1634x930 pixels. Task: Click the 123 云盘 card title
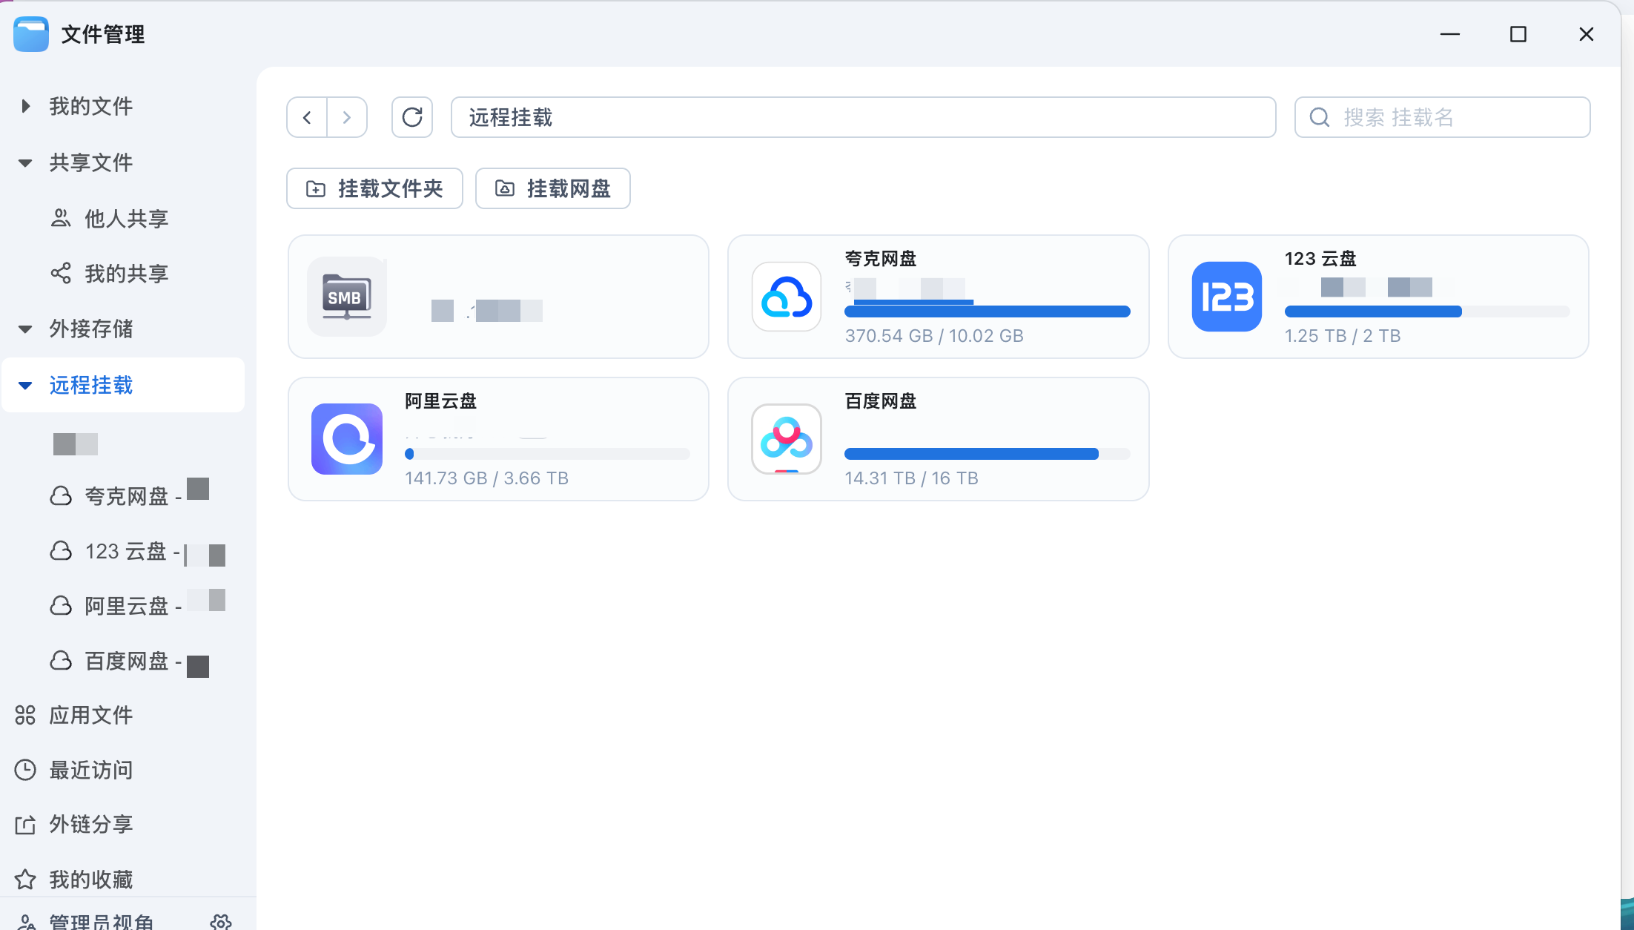click(1320, 259)
